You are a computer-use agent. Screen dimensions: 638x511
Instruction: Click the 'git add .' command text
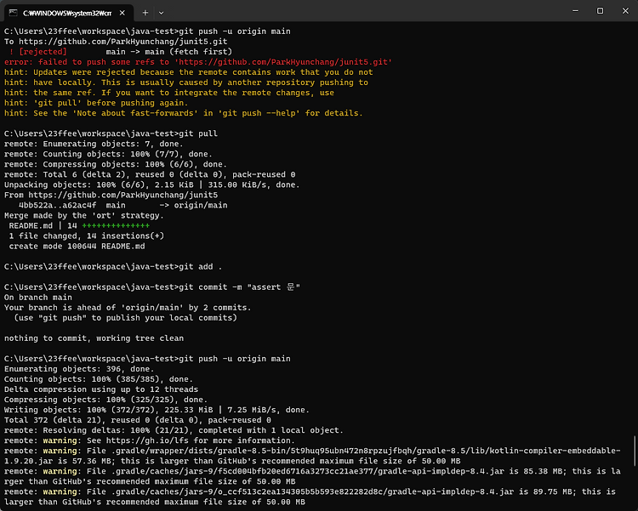tap(201, 266)
